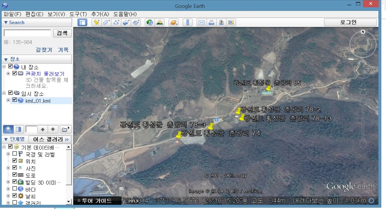Add an image overlay from toolbar

(126, 23)
